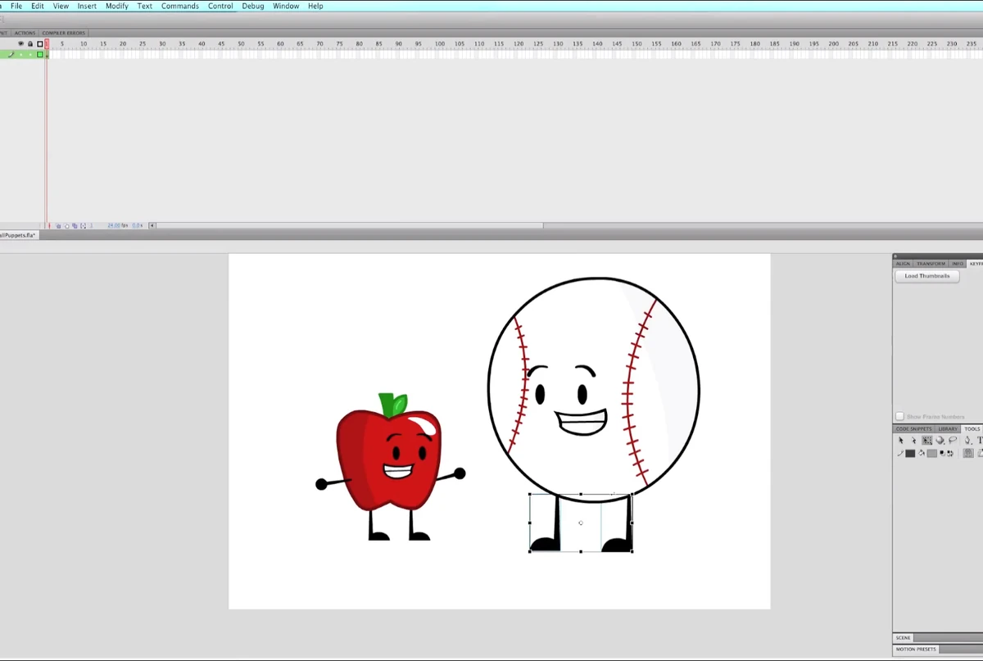Activate the Free Transform tool
Image resolution: width=983 pixels, height=661 pixels.
(927, 440)
